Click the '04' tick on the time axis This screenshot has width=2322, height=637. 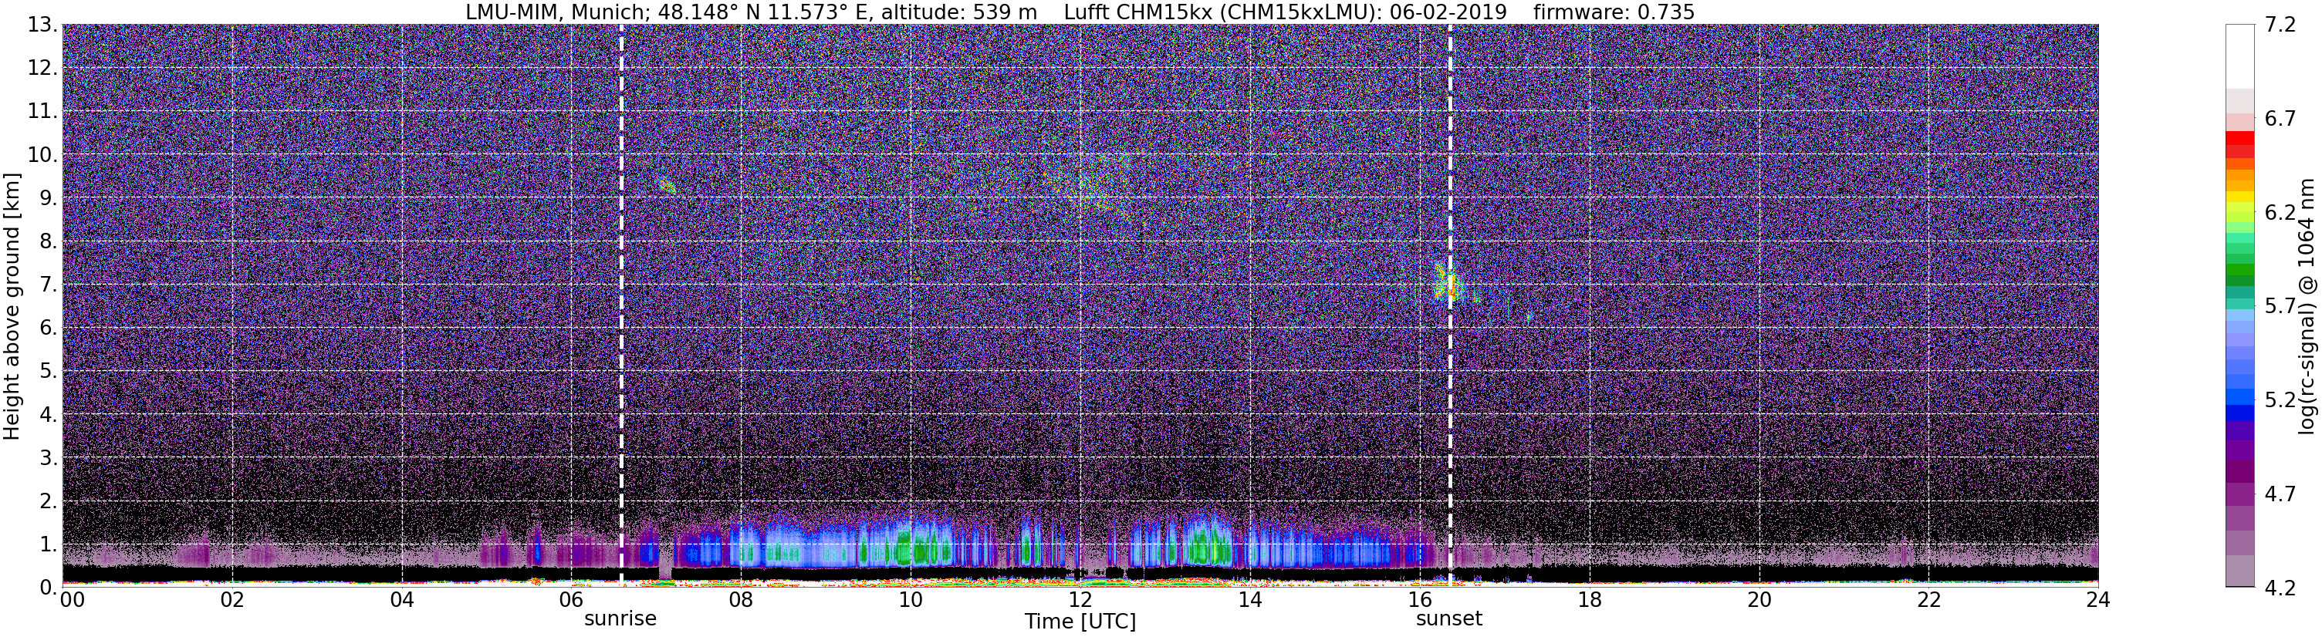click(x=402, y=600)
